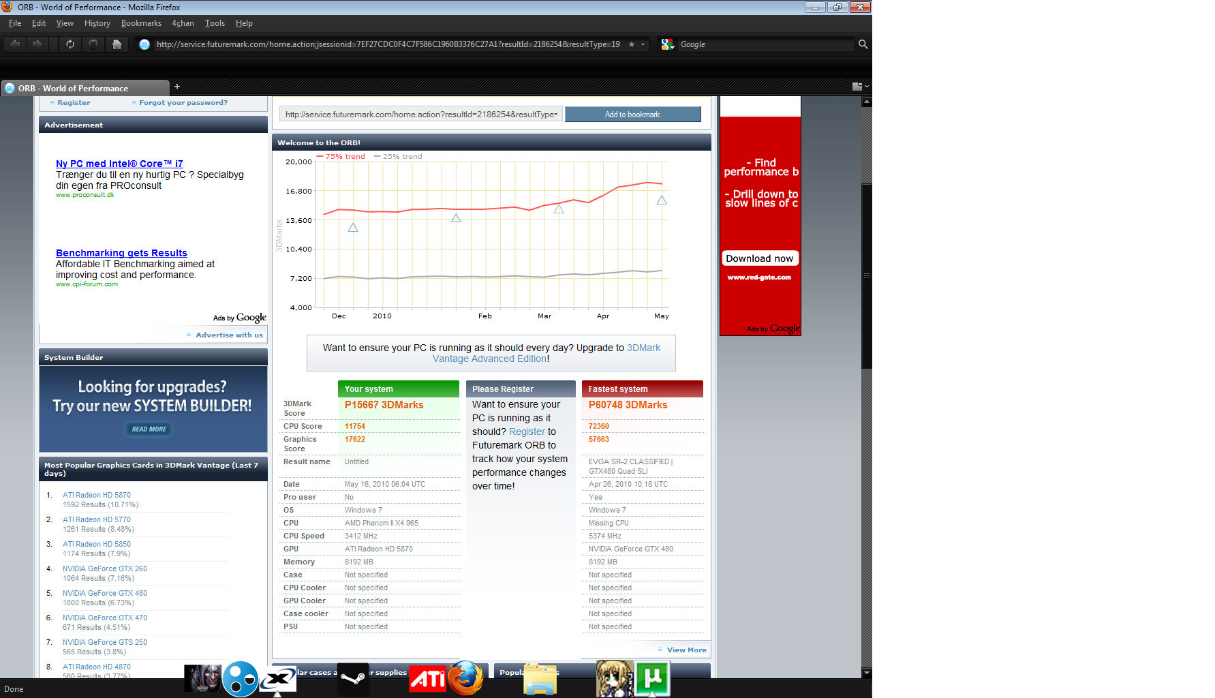This screenshot has height=698, width=1215.
Task: Run the search with the magnifier icon
Action: click(863, 44)
